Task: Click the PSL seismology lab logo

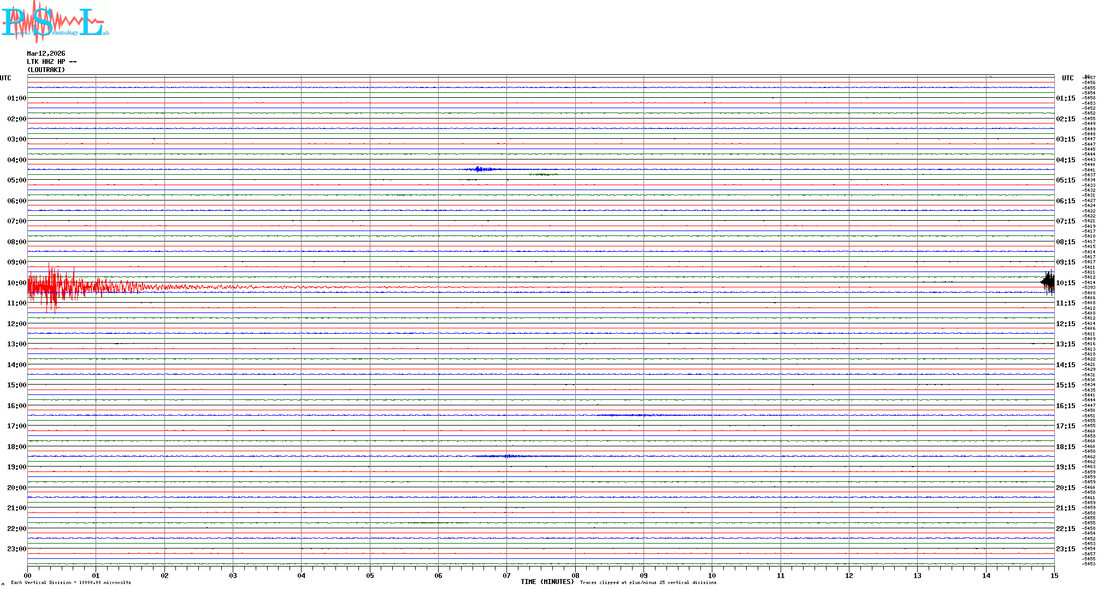Action: pos(55,22)
